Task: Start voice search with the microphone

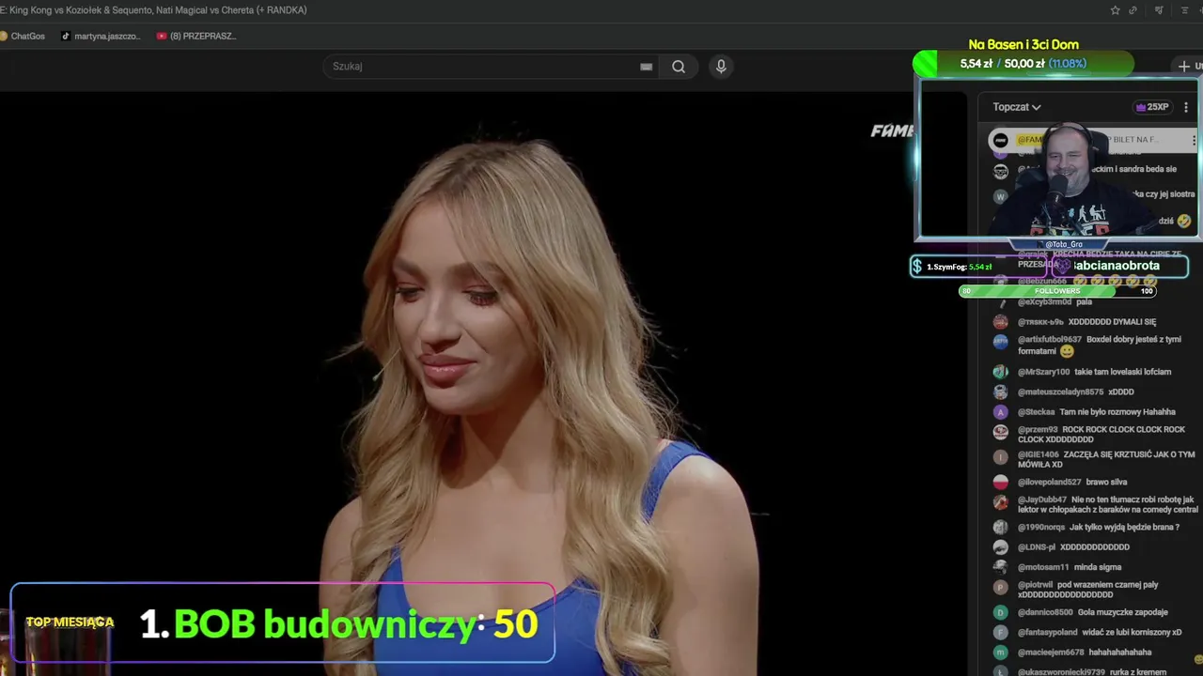Action: [721, 67]
